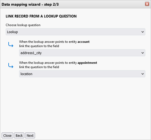Click the bold appointment entity name

87,63
